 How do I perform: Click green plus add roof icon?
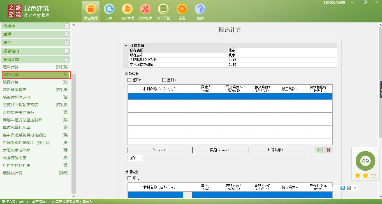(319, 150)
